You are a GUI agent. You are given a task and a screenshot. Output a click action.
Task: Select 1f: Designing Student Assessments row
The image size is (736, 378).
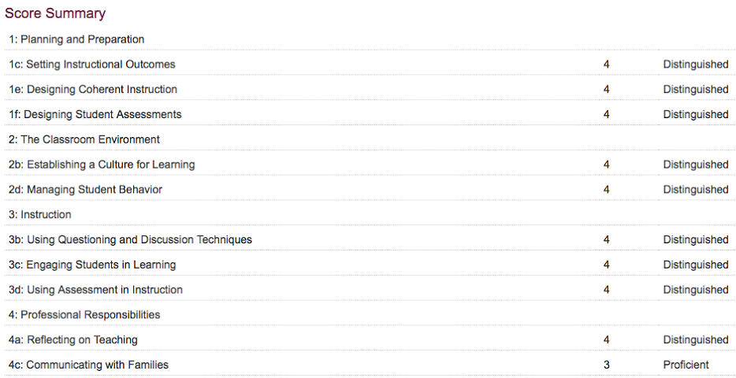point(370,114)
